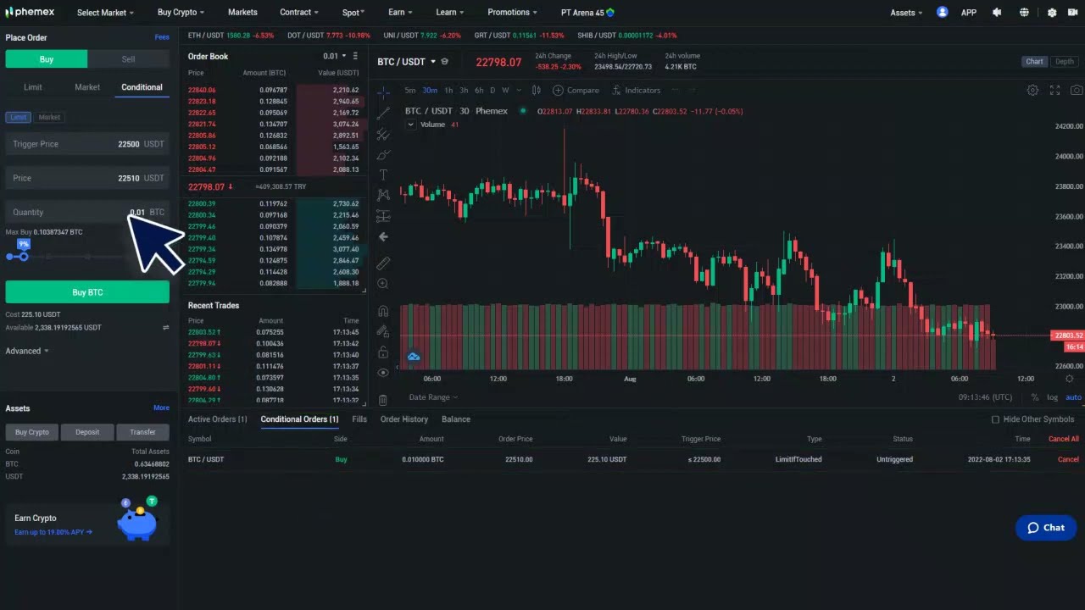The image size is (1085, 610).
Task: Open the Limit order tab
Action: coord(33,87)
